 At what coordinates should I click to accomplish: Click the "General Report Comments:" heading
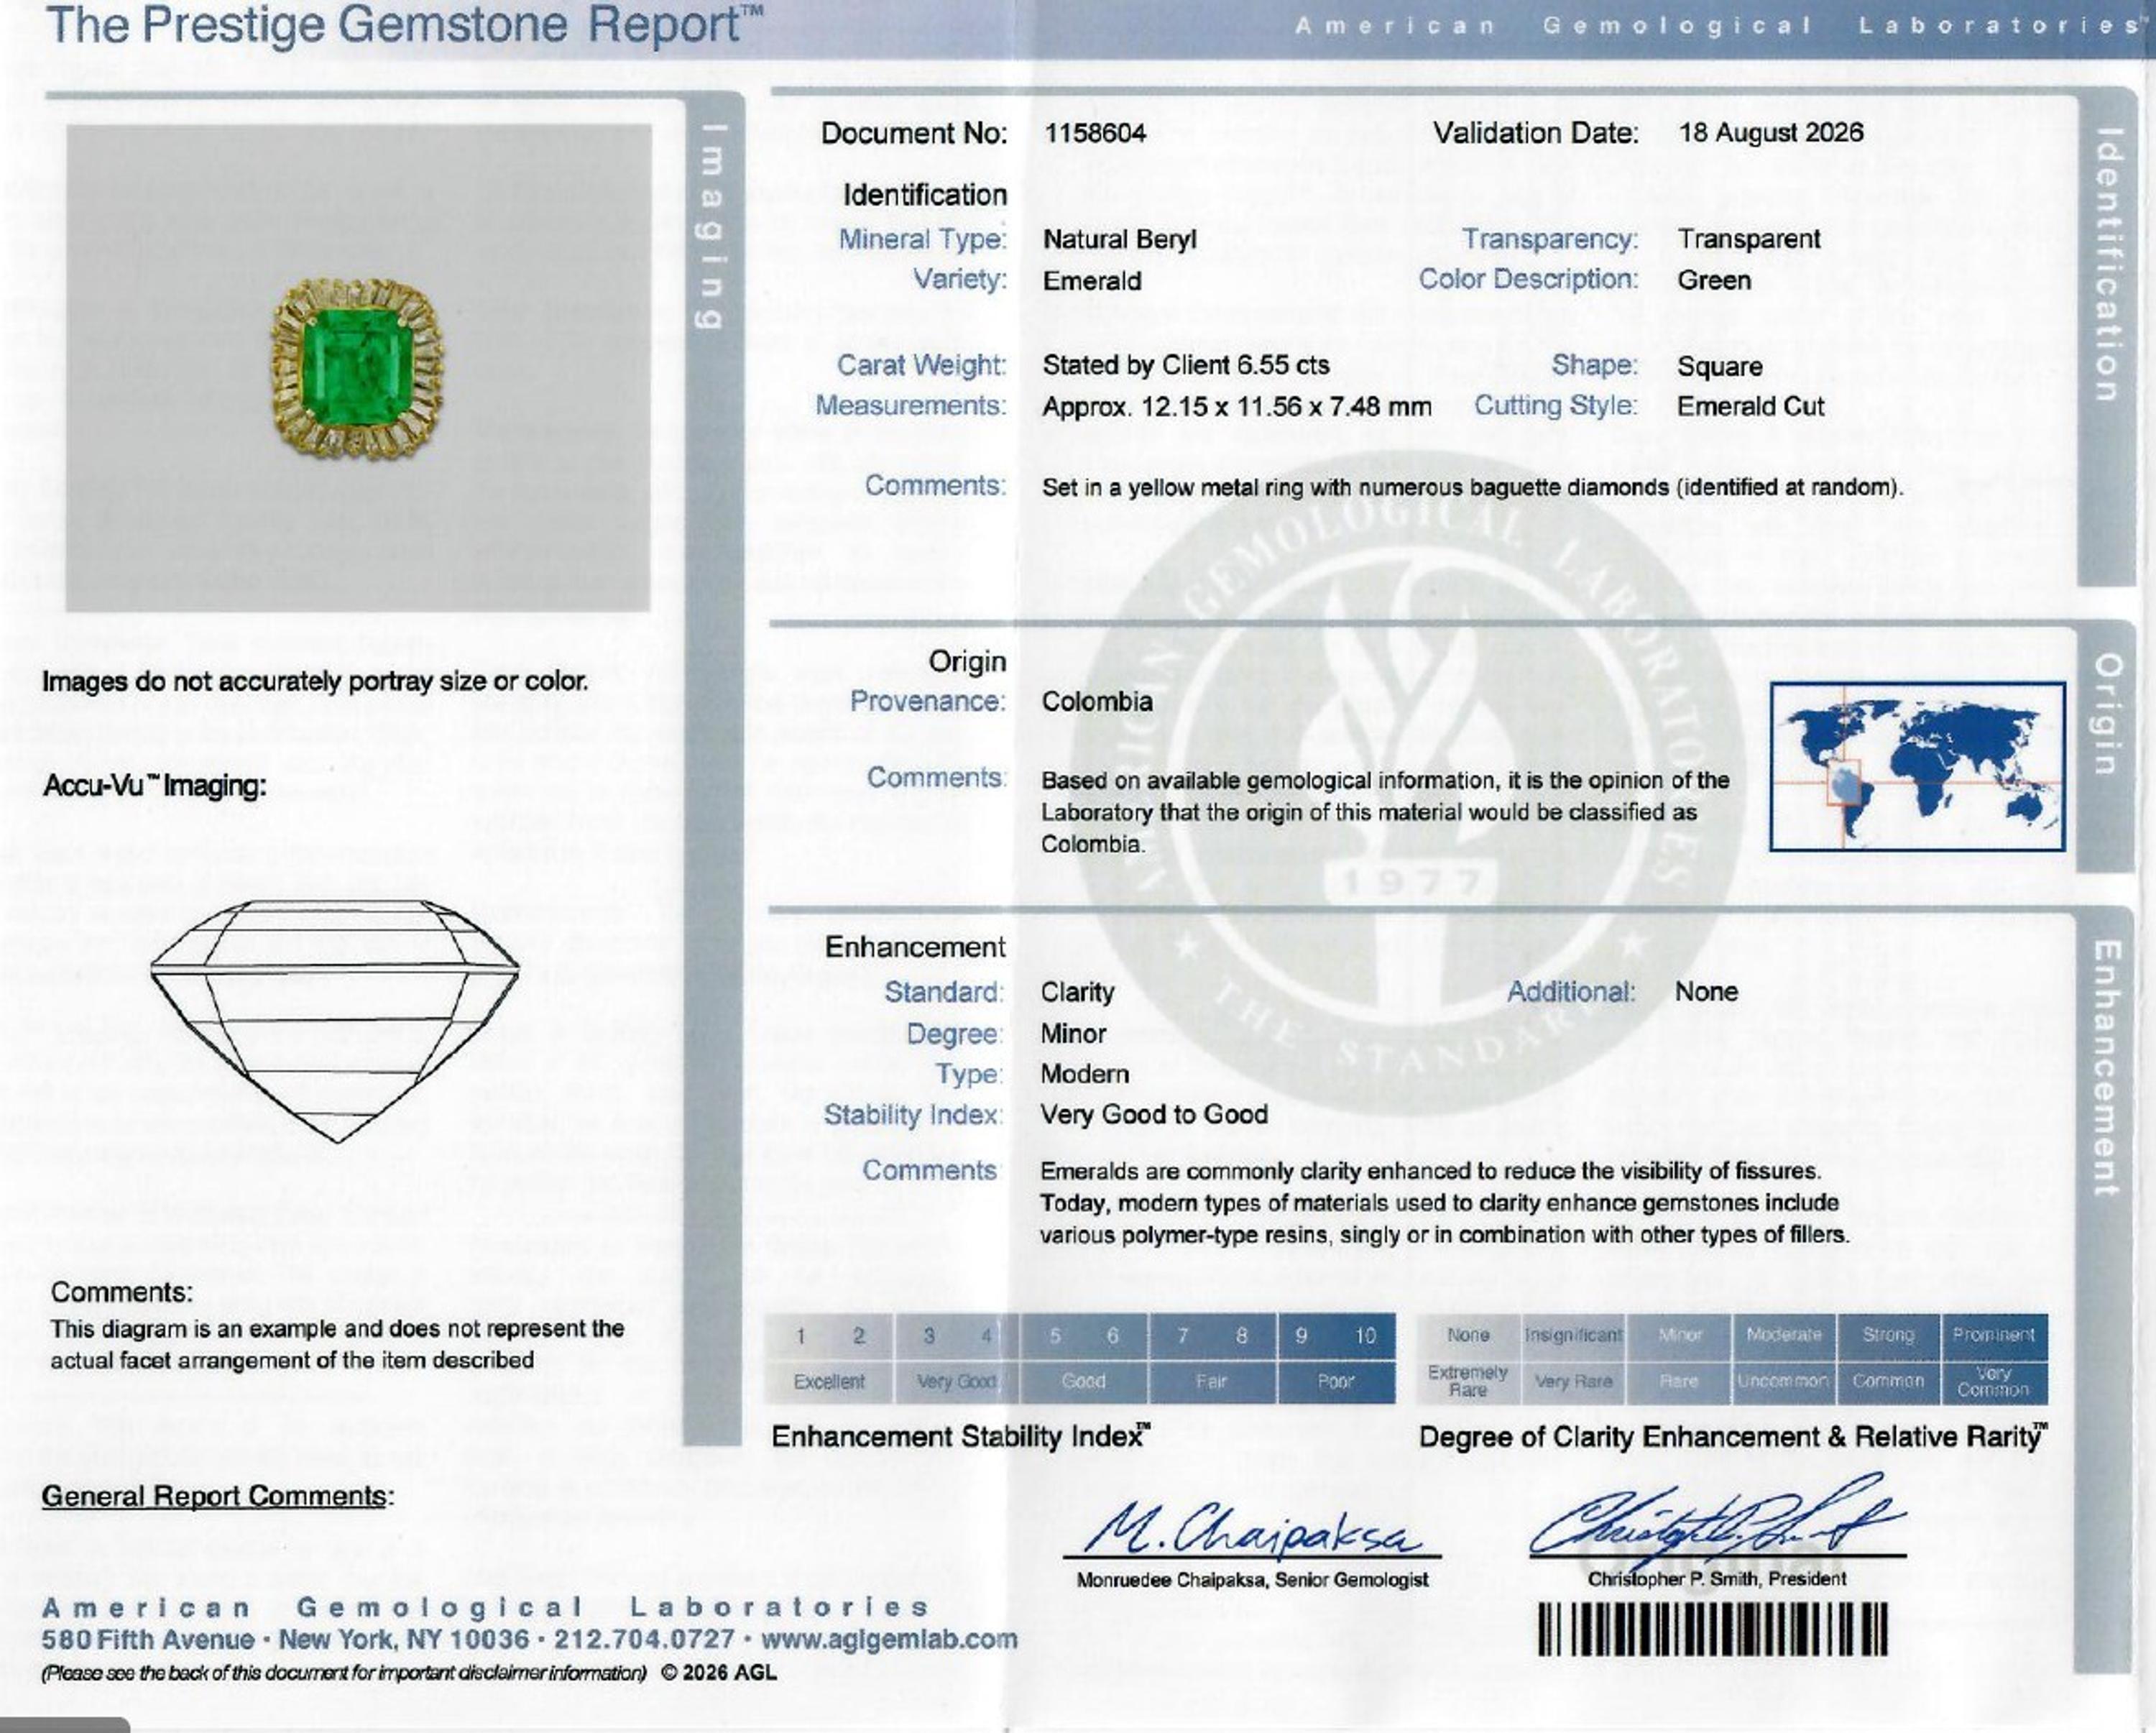tap(218, 1497)
